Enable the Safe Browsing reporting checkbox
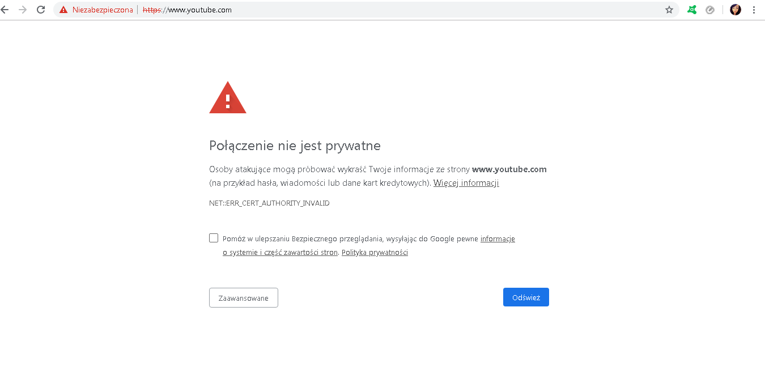765x388 pixels. pyautogui.click(x=214, y=238)
